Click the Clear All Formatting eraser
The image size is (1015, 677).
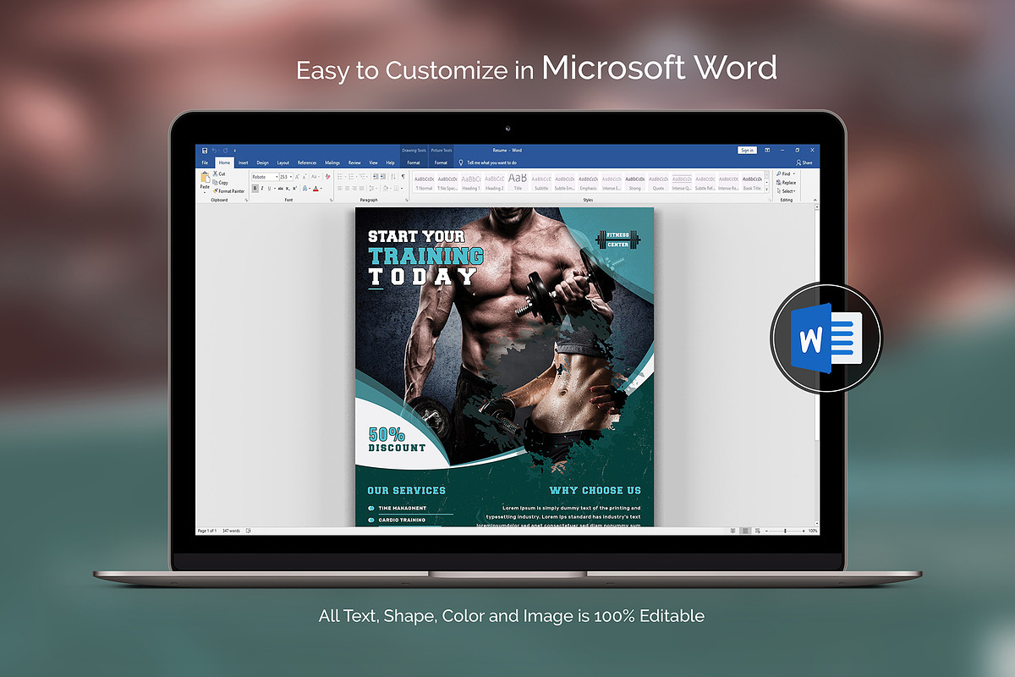[x=328, y=177]
